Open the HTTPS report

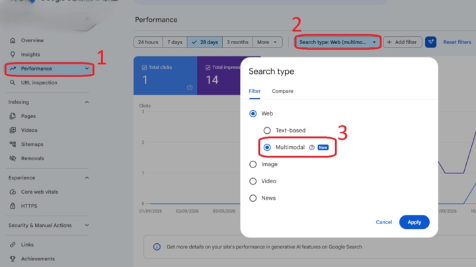[x=29, y=206]
